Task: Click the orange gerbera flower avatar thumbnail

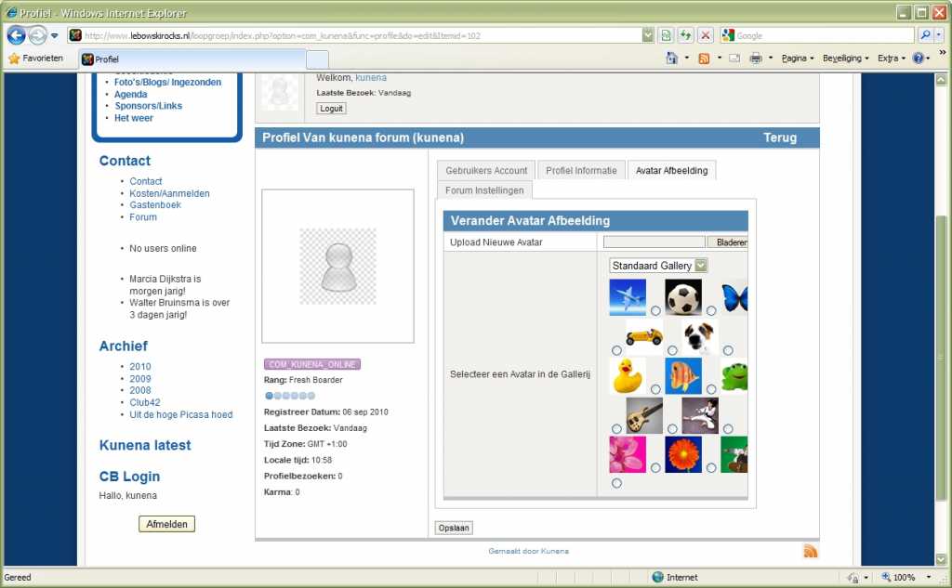Action: [683, 454]
